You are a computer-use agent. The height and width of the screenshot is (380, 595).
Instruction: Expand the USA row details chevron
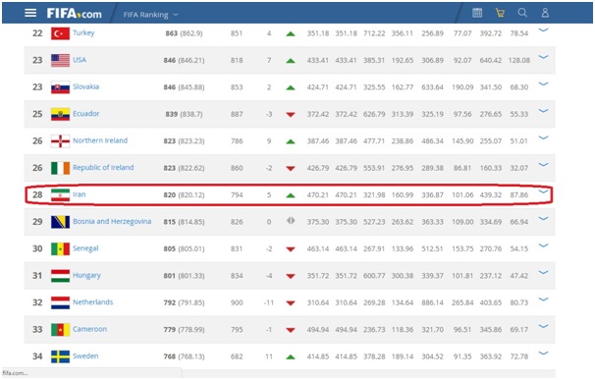point(544,57)
